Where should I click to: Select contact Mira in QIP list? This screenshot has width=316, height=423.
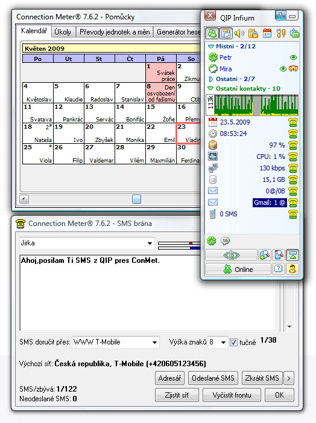[x=226, y=69]
